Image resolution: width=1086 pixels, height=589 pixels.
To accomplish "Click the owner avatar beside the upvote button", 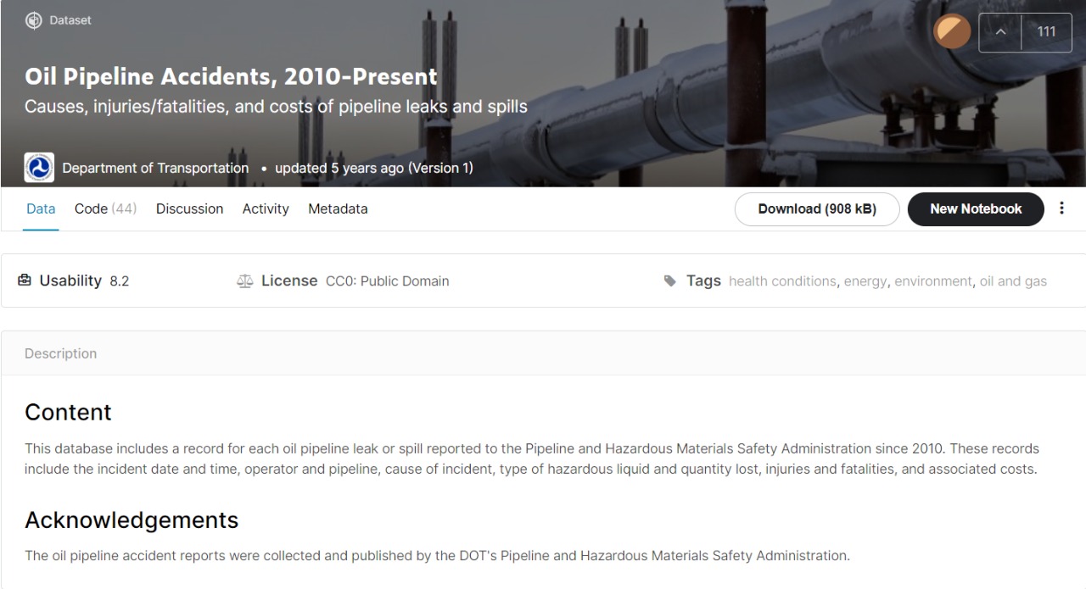I will tap(952, 32).
